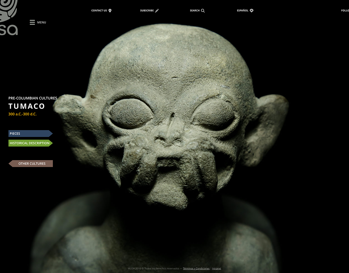Click the Subscribe pencil icon

157,11
